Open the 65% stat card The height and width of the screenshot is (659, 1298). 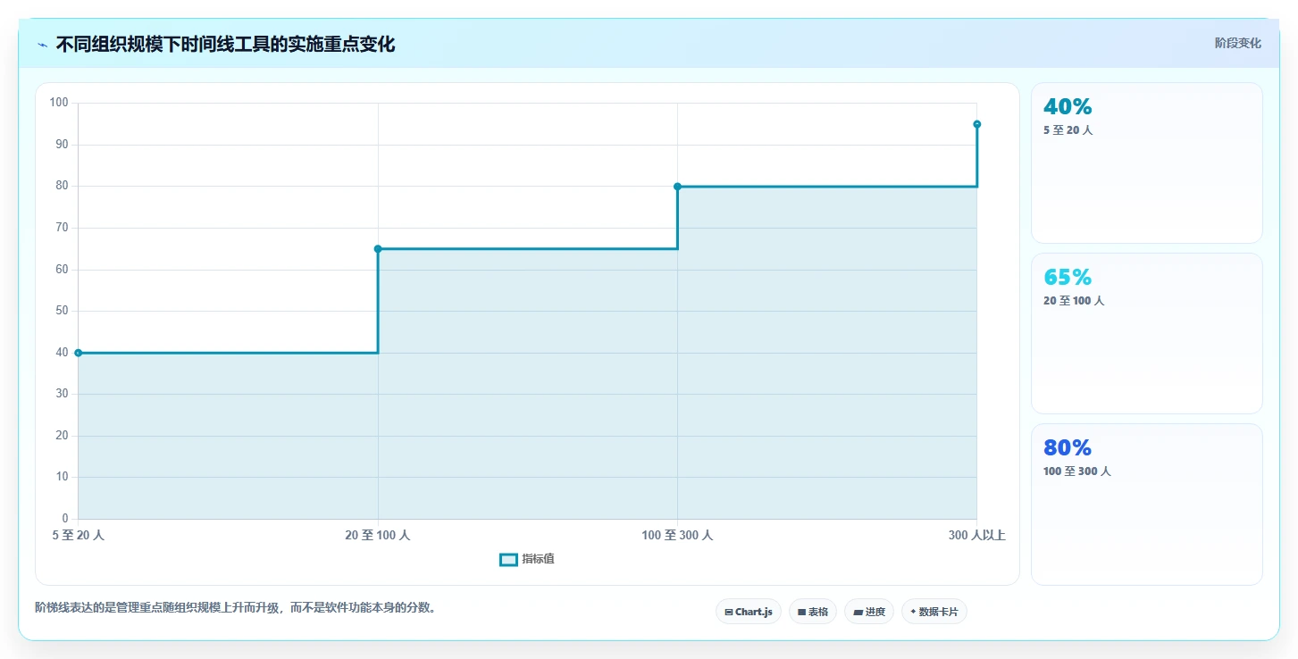click(x=1147, y=333)
